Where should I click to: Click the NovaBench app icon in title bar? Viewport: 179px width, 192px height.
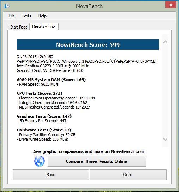click(x=7, y=6)
